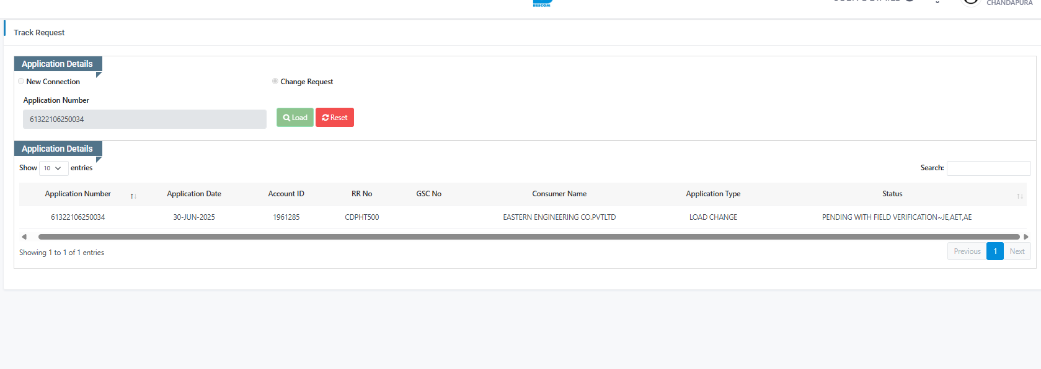Click the PENDING WITH FIELD VERIFICATION status
The height and width of the screenshot is (369, 1041).
[x=897, y=217]
